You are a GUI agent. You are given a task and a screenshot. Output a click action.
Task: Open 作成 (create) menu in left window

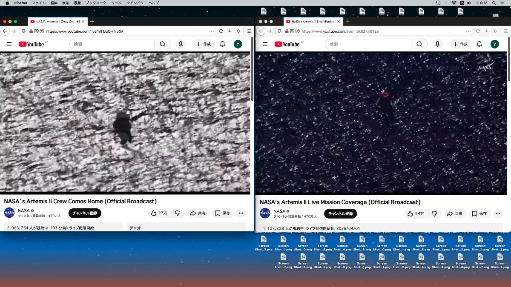tap(203, 44)
